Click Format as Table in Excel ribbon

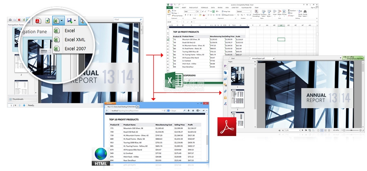click(263, 13)
